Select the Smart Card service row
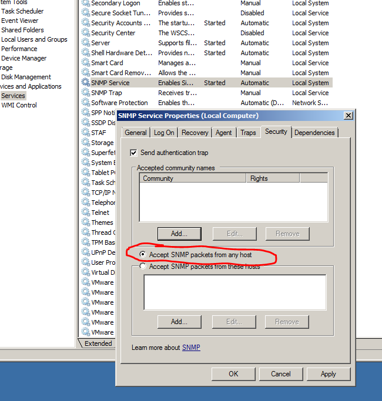This screenshot has height=401, width=382. pos(206,63)
